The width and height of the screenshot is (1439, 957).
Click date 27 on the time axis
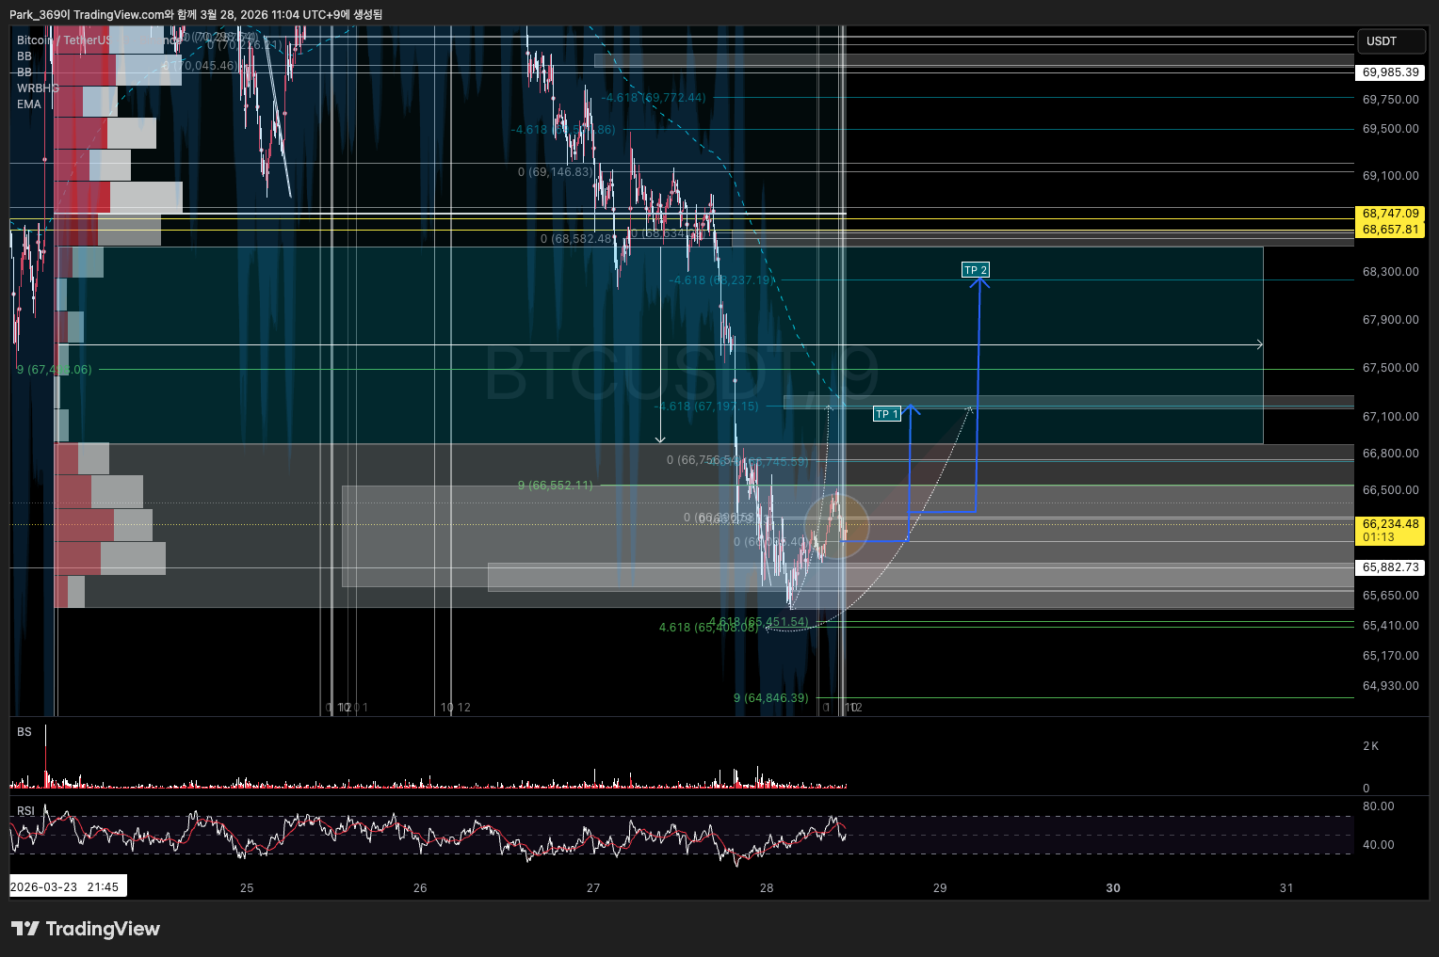click(x=593, y=887)
